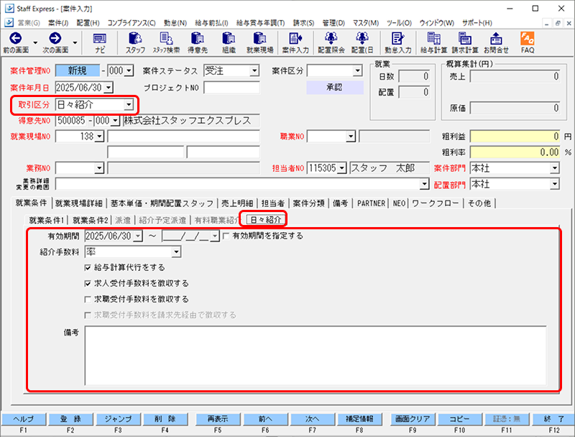Switch to the 就業現場詳細 tab

tap(79, 203)
